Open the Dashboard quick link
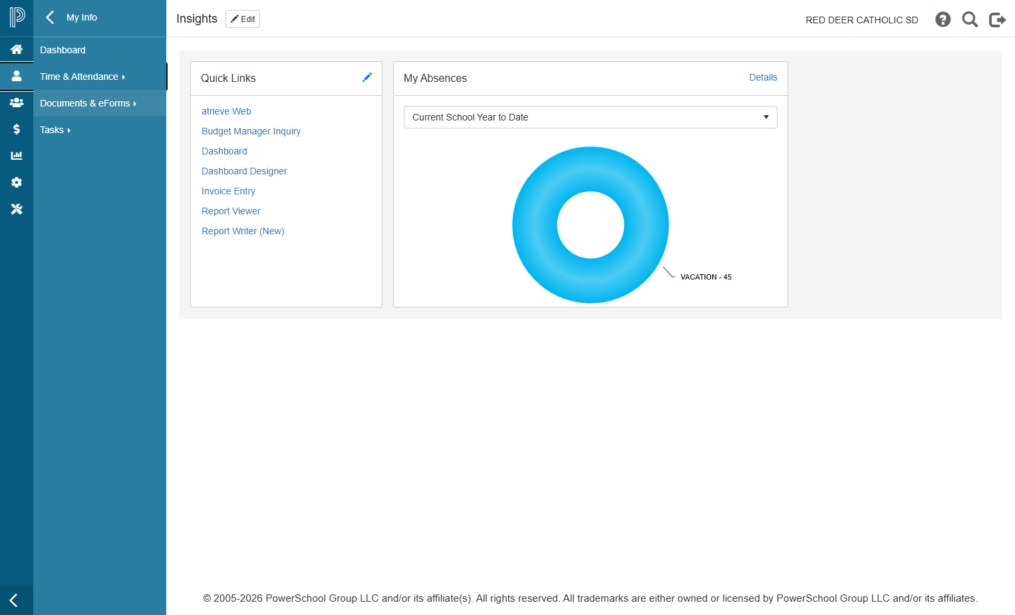The height and width of the screenshot is (615, 1015). (x=224, y=151)
